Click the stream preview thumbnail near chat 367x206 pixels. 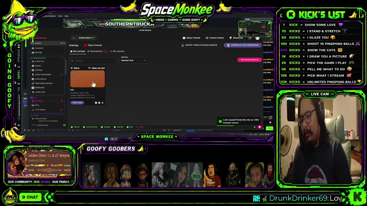[255, 28]
